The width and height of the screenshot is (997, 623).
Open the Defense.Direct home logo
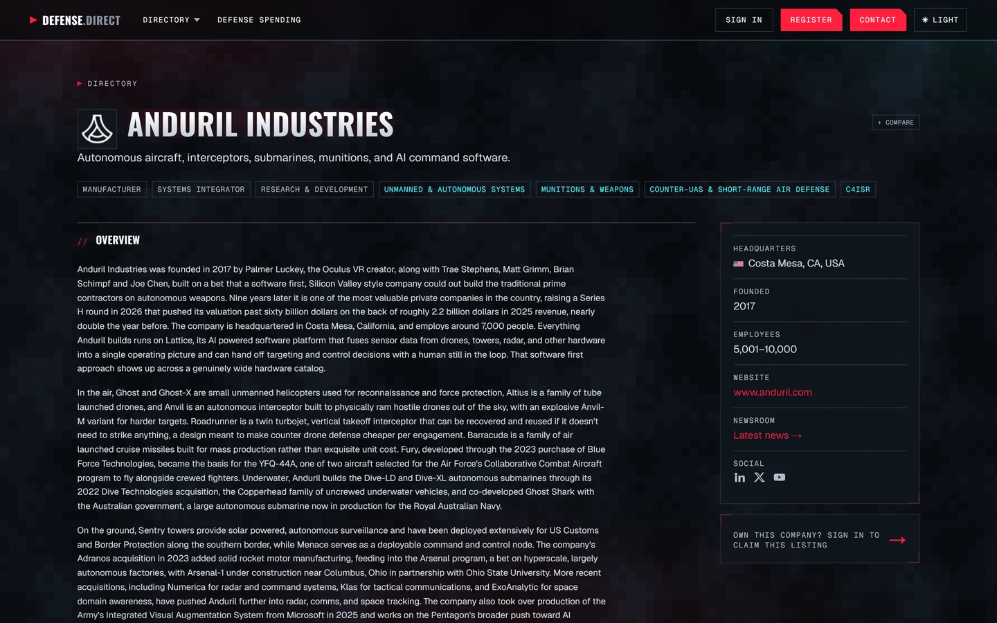75,20
